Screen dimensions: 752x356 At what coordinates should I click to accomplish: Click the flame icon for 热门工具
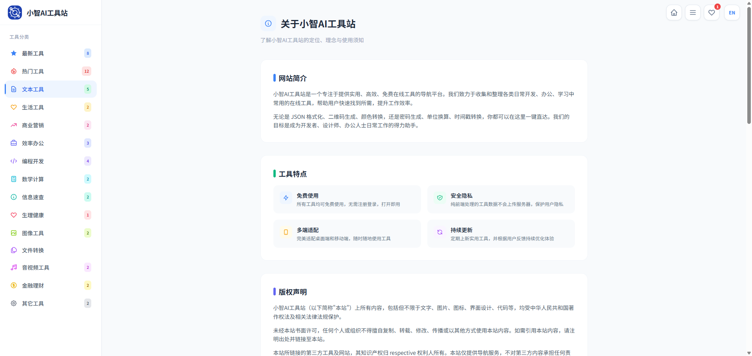pos(14,71)
